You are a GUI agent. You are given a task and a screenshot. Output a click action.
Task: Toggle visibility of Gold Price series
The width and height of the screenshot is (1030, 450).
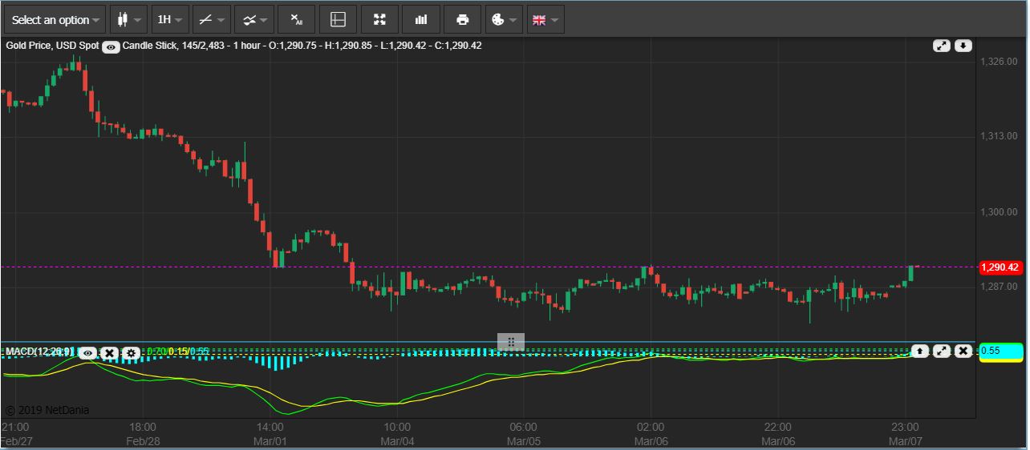pos(112,46)
